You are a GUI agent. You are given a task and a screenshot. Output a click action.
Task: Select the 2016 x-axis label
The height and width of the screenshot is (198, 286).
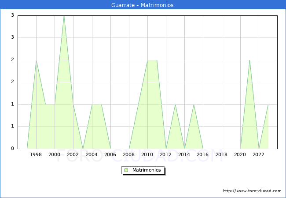coord(202,154)
